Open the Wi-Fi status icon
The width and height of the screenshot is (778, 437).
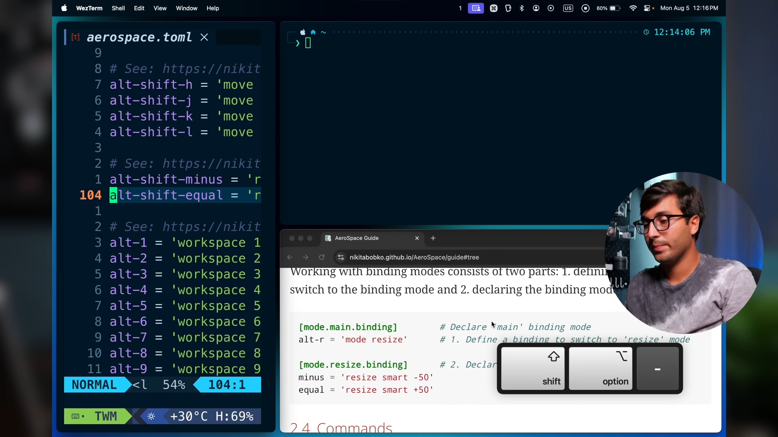(x=633, y=8)
